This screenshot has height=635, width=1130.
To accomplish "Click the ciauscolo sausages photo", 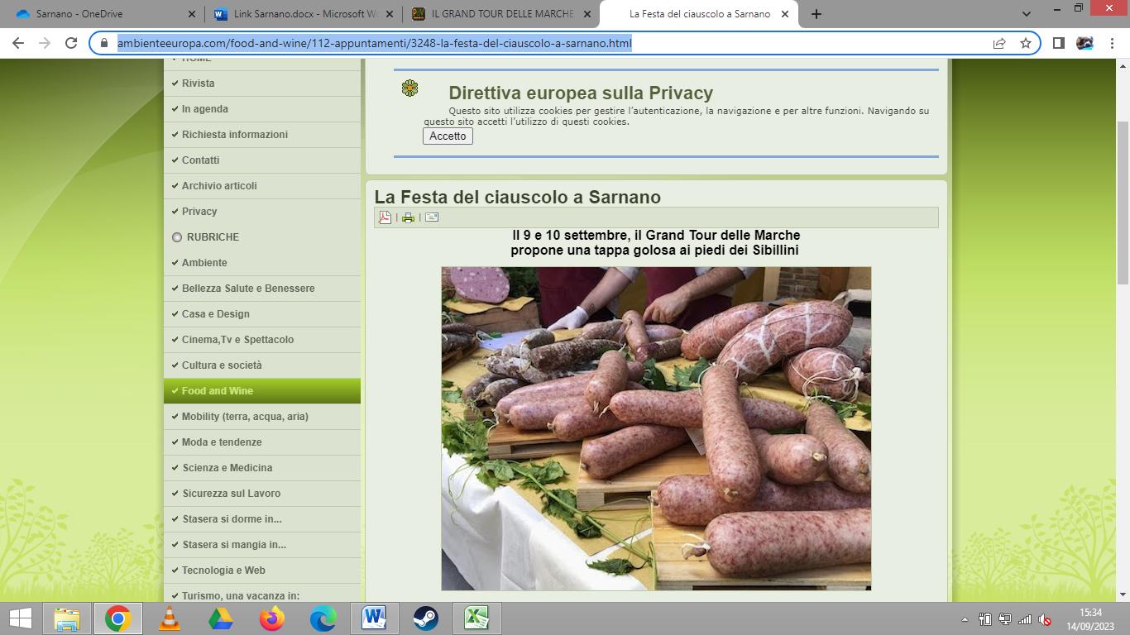I will click(656, 428).
